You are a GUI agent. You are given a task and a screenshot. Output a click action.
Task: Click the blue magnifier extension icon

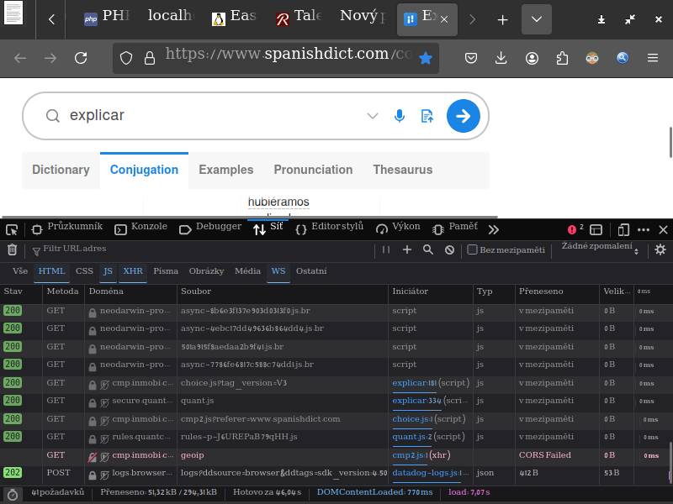tap(623, 58)
